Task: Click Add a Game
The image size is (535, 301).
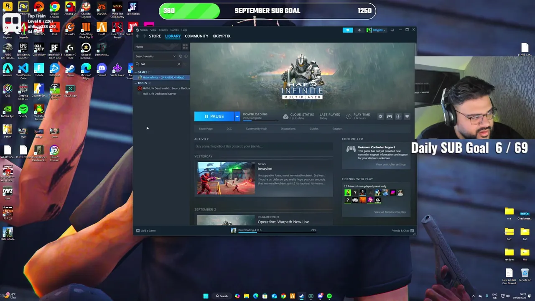Action: pyautogui.click(x=146, y=231)
